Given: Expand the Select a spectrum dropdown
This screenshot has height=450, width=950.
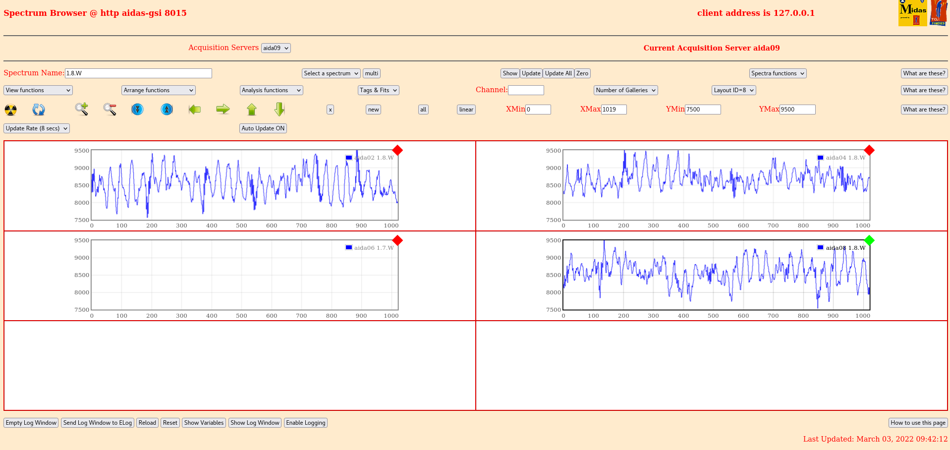Looking at the screenshot, I should [331, 73].
